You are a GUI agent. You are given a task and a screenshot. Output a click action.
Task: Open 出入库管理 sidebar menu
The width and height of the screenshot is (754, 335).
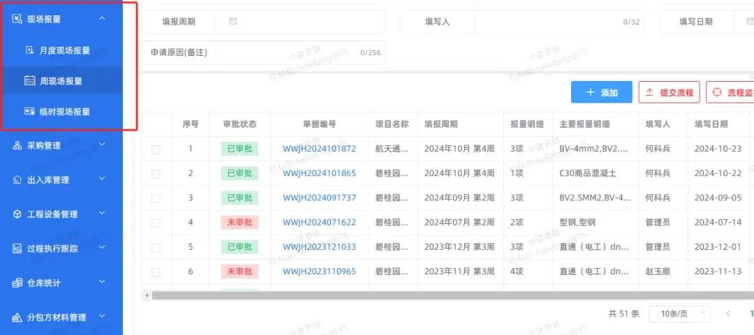coord(61,180)
